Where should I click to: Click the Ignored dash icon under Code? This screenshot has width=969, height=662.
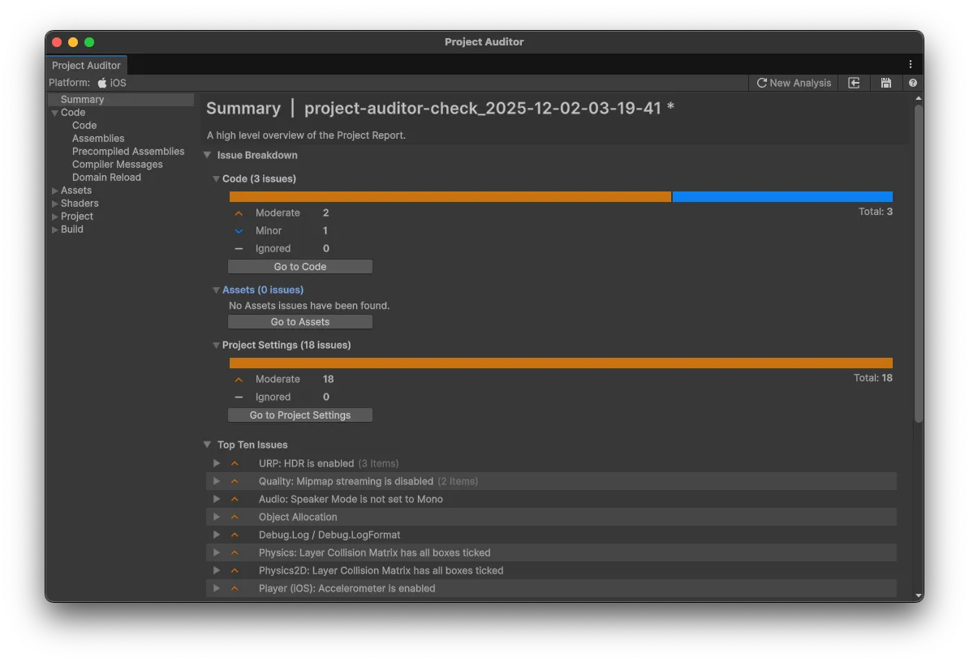pos(239,249)
